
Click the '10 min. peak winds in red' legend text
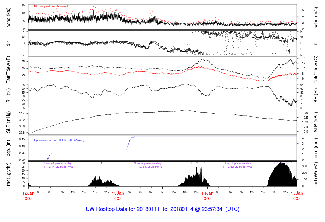tap(50, 6)
